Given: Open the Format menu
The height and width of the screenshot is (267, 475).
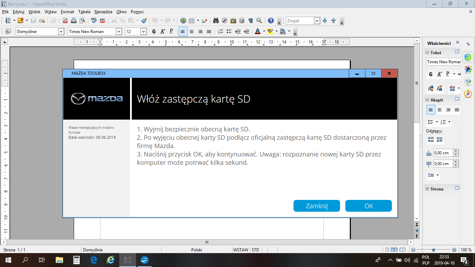Looking at the screenshot, I should tap(67, 11).
